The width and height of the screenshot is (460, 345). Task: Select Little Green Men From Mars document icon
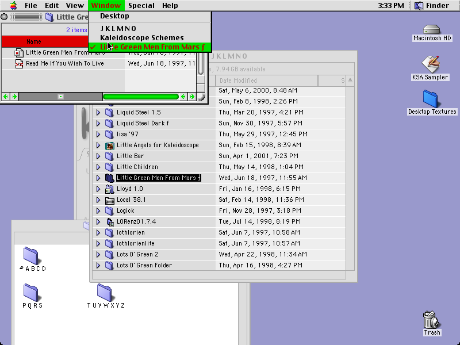pos(19,53)
